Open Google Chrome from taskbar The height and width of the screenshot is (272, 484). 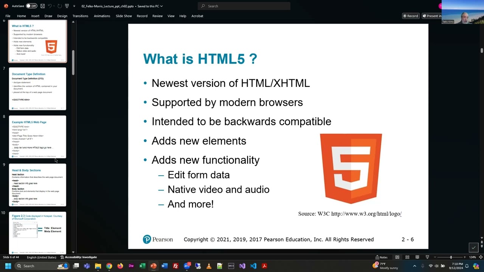coord(109,266)
